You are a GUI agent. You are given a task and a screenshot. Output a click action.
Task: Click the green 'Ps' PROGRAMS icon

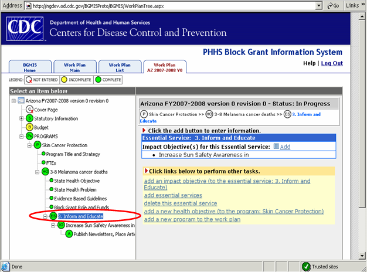pos(29,136)
